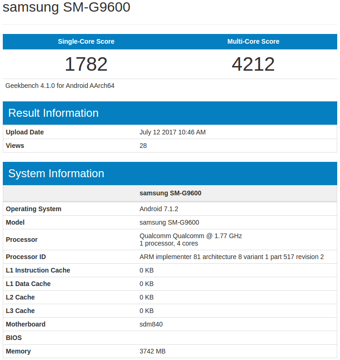The image size is (340, 360).
Task: Click the Result Information section header
Action: pos(53,113)
